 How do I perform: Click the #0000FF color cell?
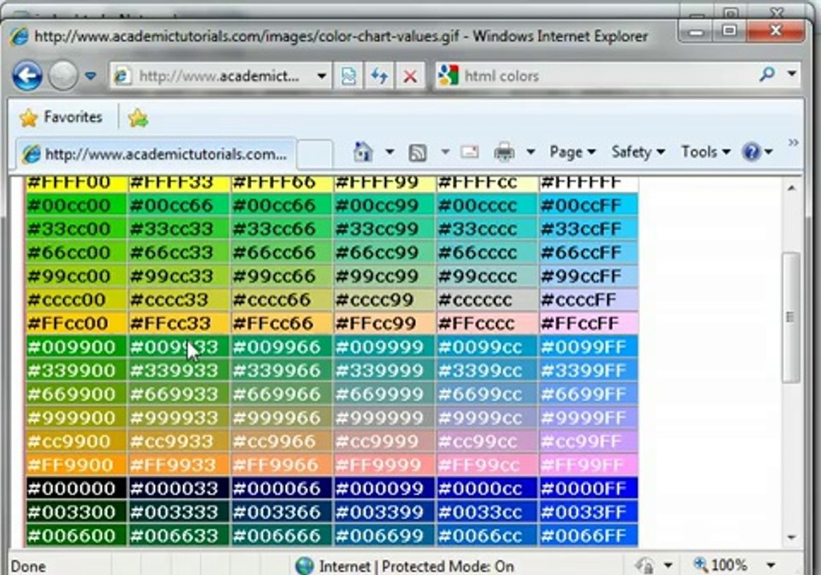[x=589, y=488]
